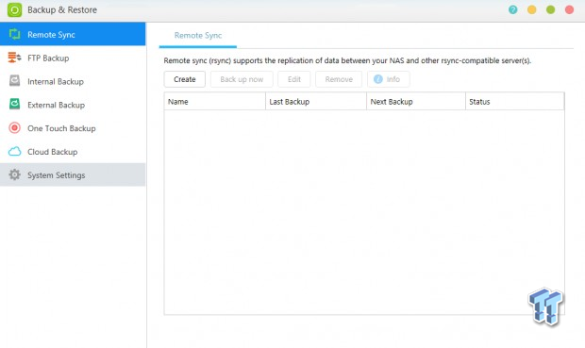This screenshot has height=348, width=585.
Task: Click the Back up now button
Action: pyautogui.click(x=242, y=79)
